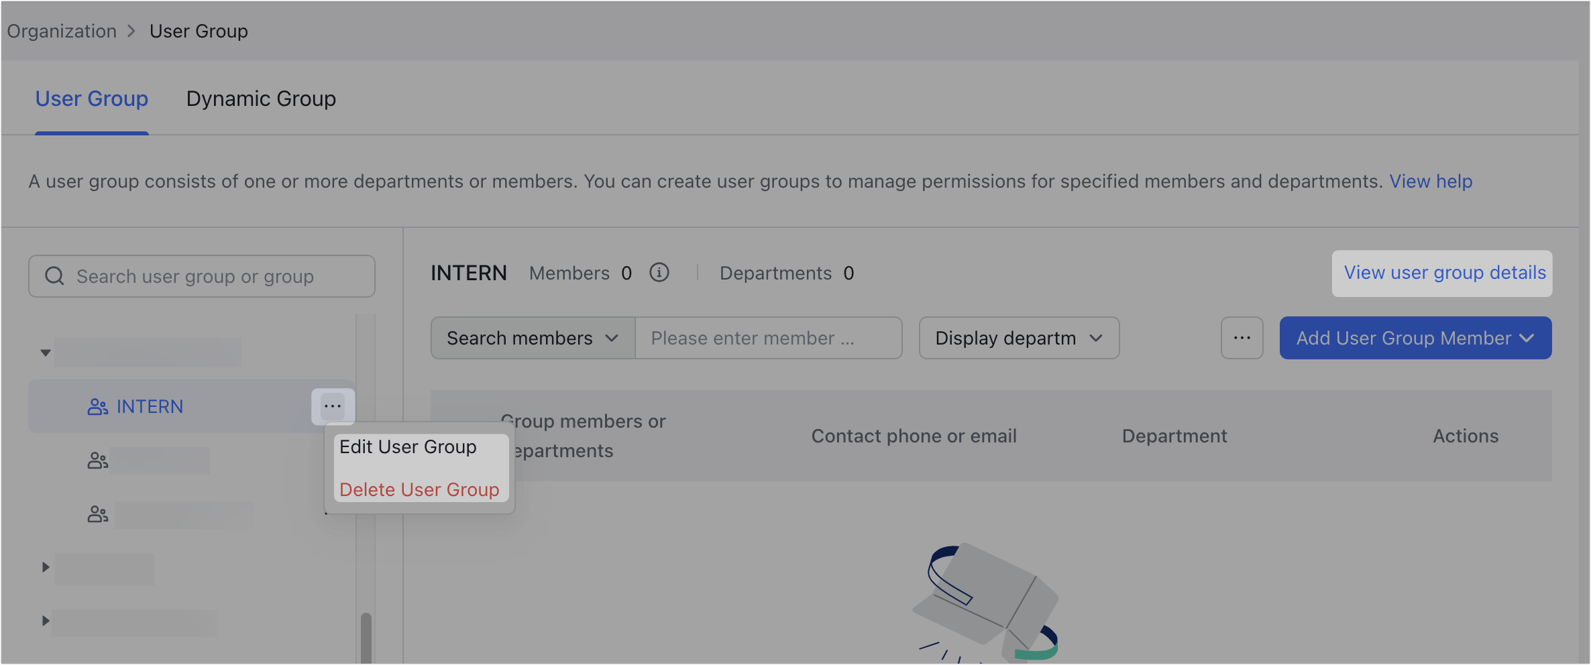Open the Add User Group Member dropdown button
Viewport: 1591px width, 665px height.
click(1415, 338)
